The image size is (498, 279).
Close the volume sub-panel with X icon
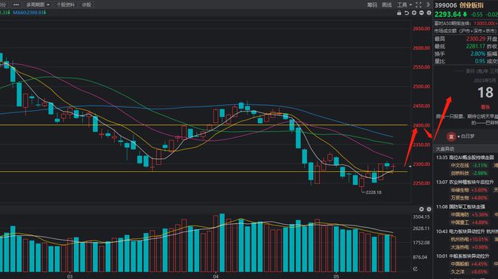click(422, 209)
